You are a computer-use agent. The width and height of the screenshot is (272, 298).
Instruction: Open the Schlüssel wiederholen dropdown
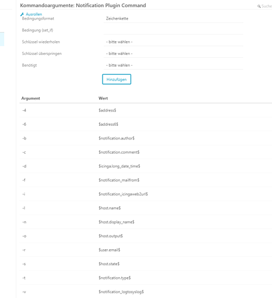[x=173, y=42]
